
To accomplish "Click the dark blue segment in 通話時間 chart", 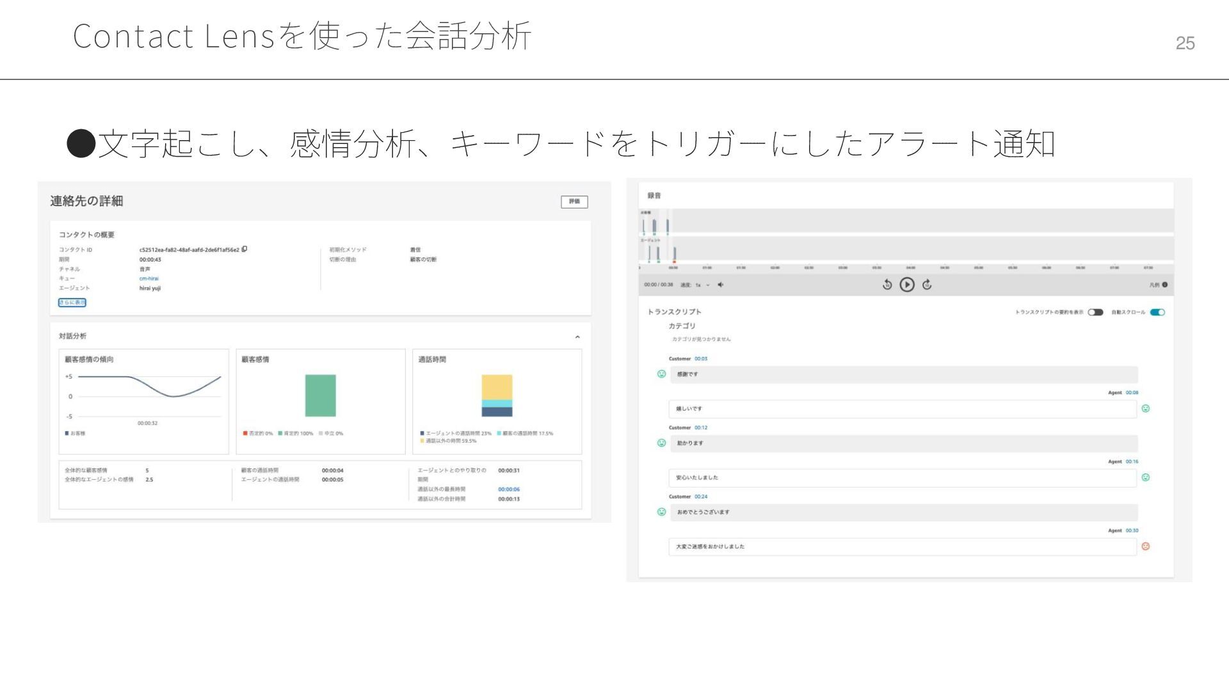I will pyautogui.click(x=497, y=412).
